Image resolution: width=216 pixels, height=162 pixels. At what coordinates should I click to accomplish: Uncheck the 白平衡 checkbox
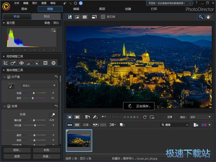[9, 77]
